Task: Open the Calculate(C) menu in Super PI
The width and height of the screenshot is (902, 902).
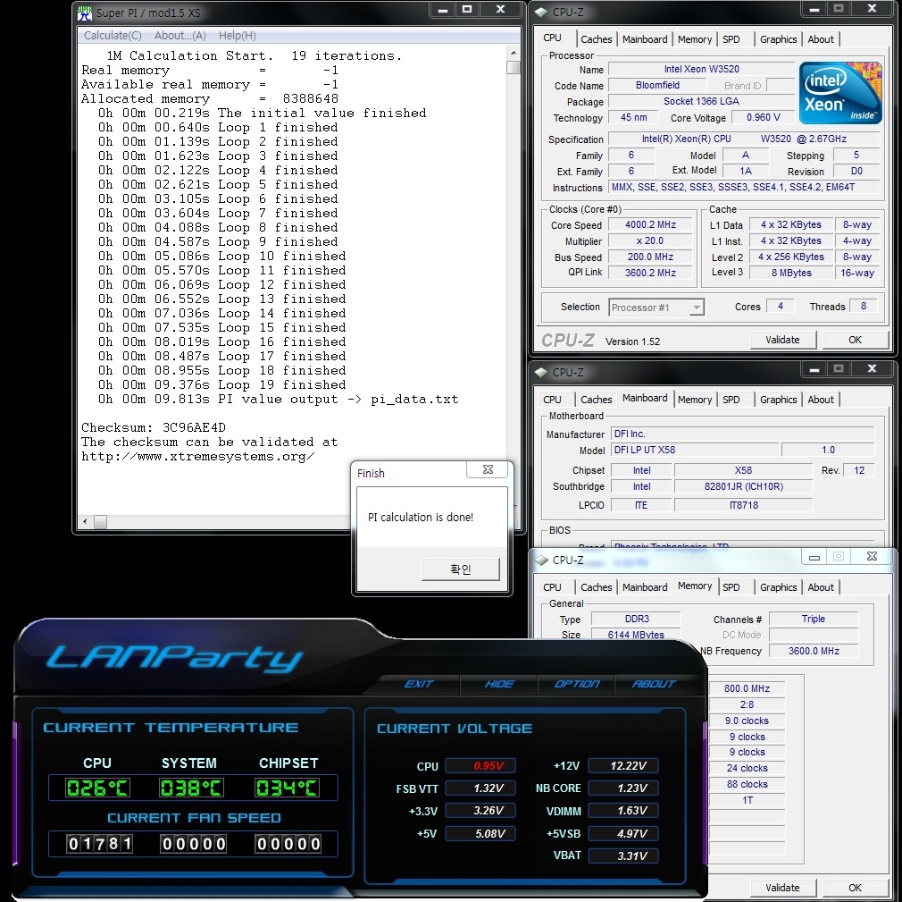Action: coord(113,36)
